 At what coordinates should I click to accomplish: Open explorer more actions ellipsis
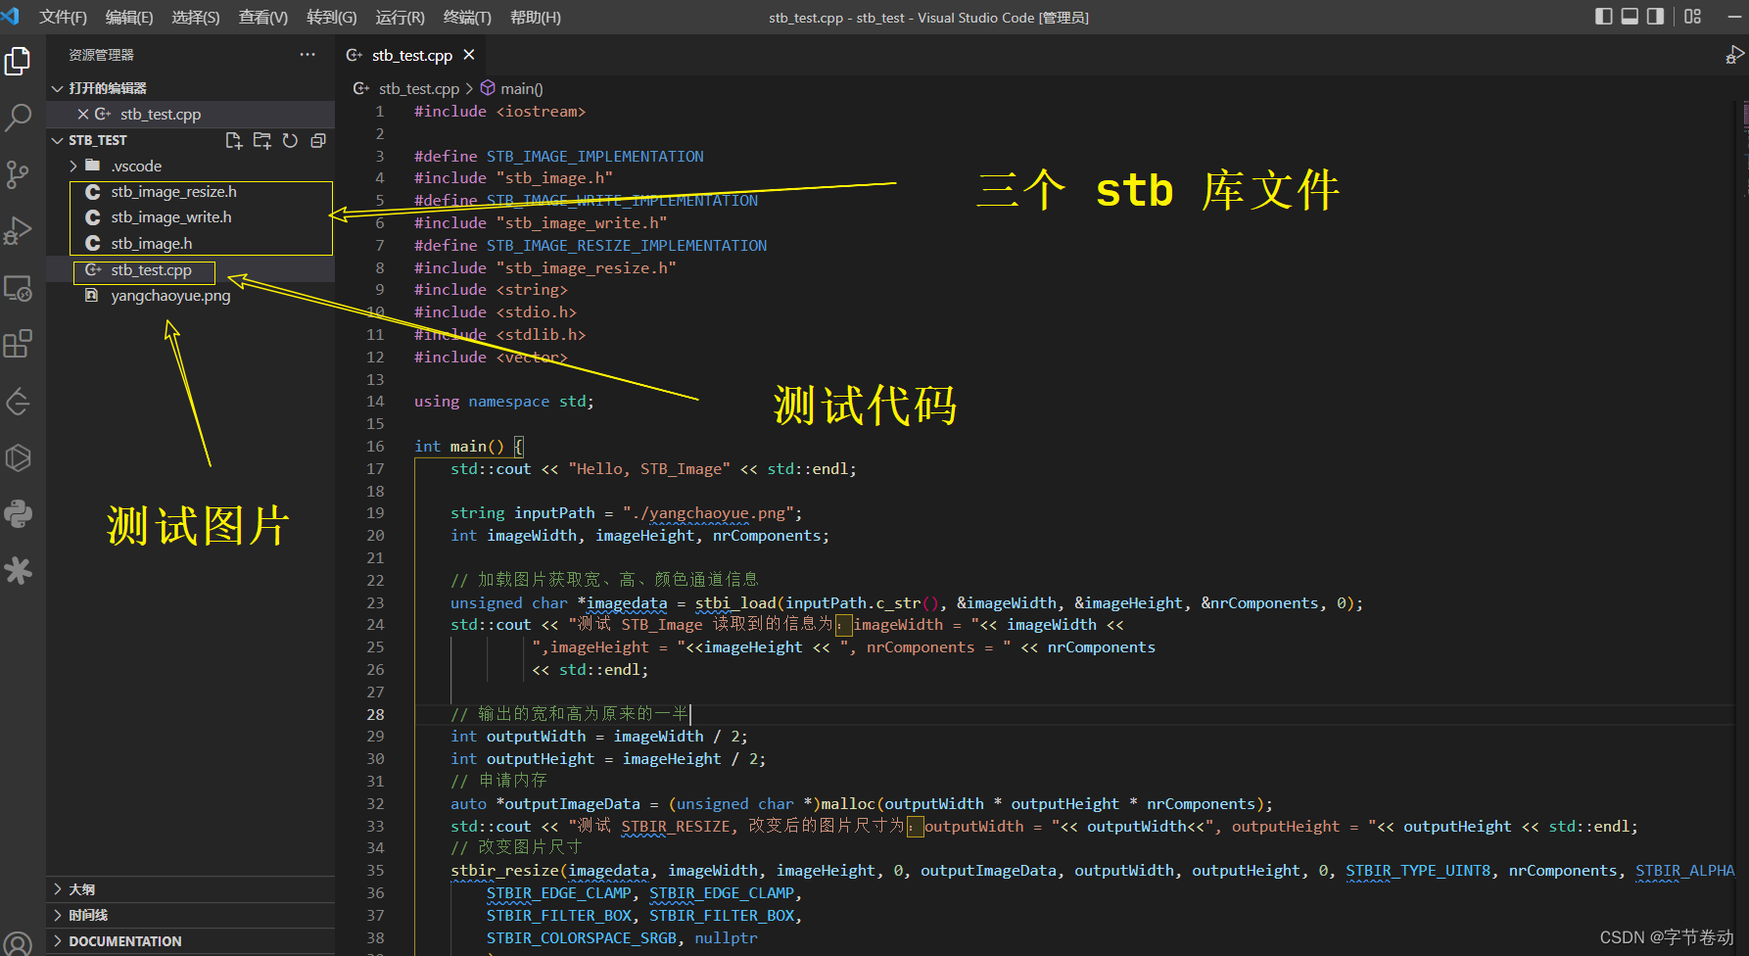(307, 55)
